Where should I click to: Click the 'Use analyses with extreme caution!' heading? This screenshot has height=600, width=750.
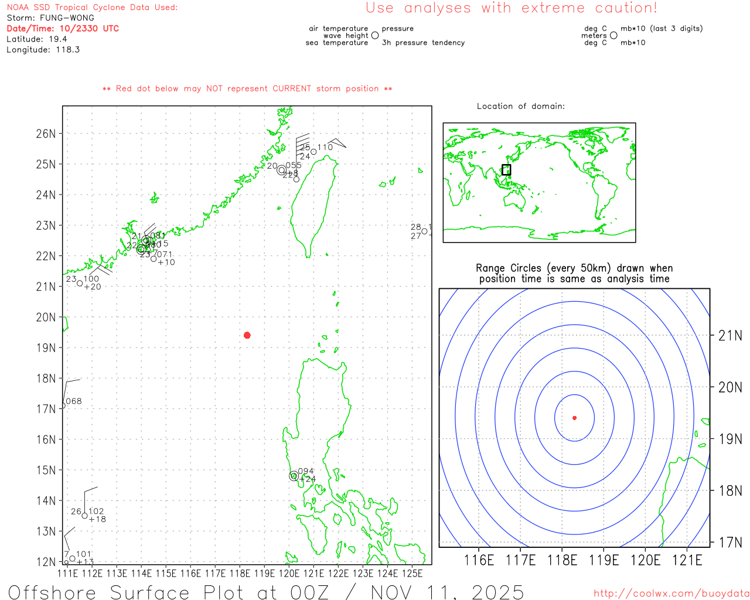click(x=512, y=8)
